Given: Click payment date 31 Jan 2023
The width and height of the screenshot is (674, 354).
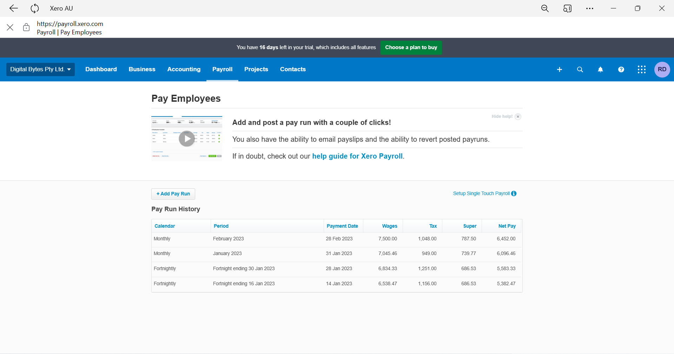Looking at the screenshot, I should point(339,253).
